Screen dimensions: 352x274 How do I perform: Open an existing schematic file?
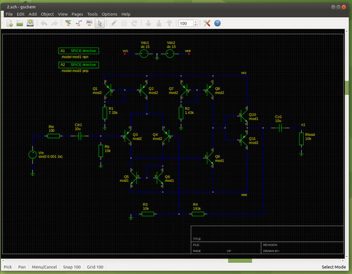point(20,23)
